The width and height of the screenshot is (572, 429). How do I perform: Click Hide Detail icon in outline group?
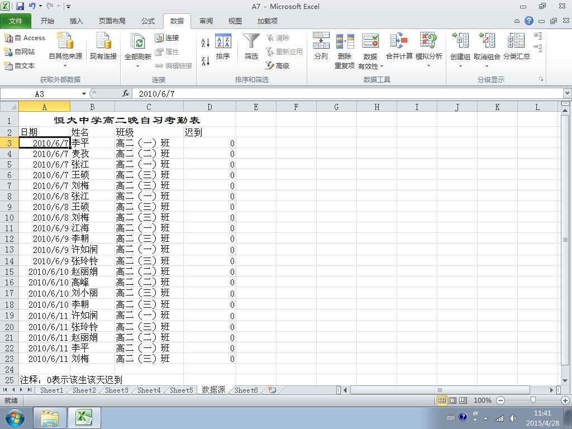click(x=538, y=48)
